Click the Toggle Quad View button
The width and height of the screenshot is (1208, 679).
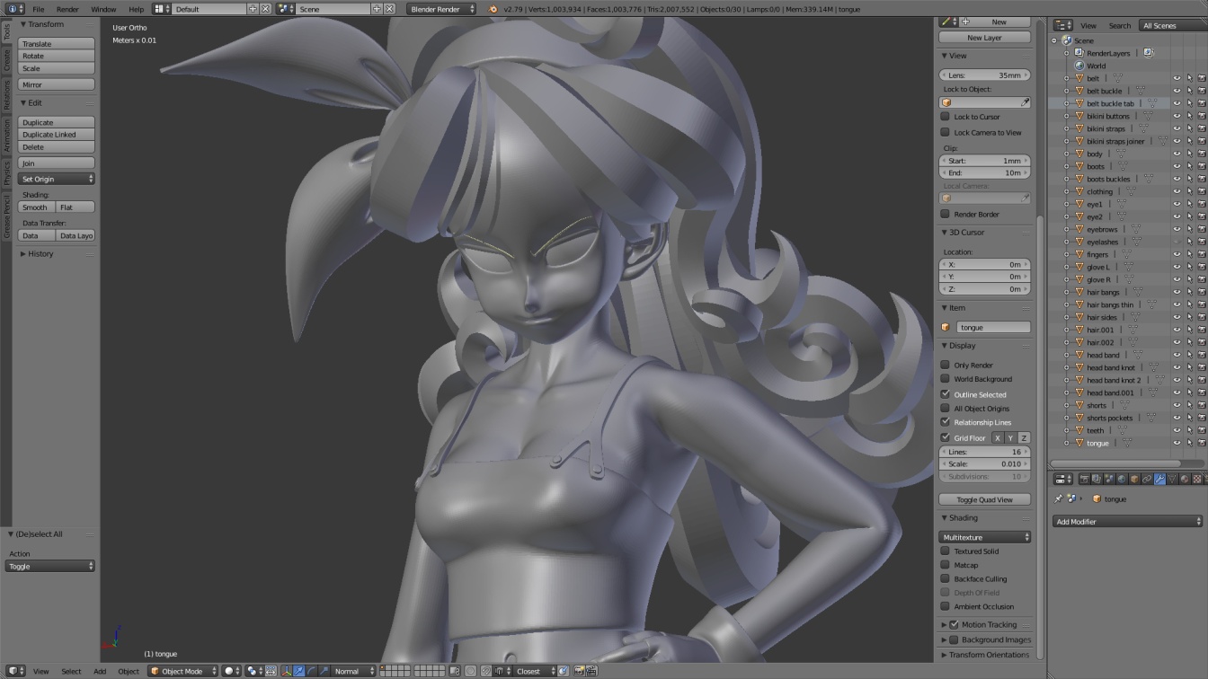[x=984, y=499]
